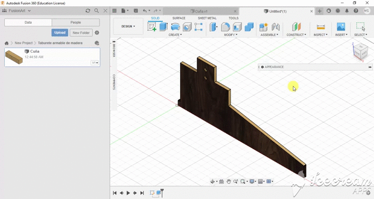The height and width of the screenshot is (199, 374).
Task: Undo the last action
Action: (145, 11)
